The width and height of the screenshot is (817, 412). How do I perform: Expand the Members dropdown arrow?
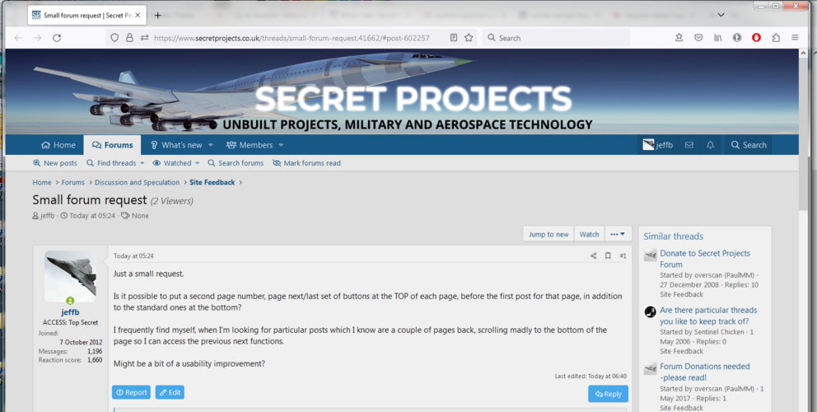coord(281,145)
